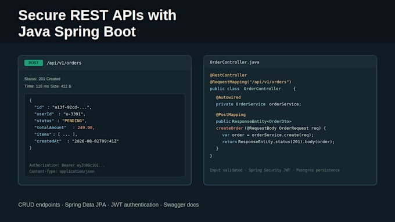Image resolution: width=395 pixels, height=222 pixels.
Task: Click the Authorization: Bearer header line
Action: tap(67, 165)
